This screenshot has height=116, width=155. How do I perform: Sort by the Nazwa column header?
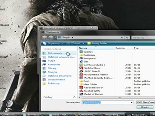tap(96, 48)
